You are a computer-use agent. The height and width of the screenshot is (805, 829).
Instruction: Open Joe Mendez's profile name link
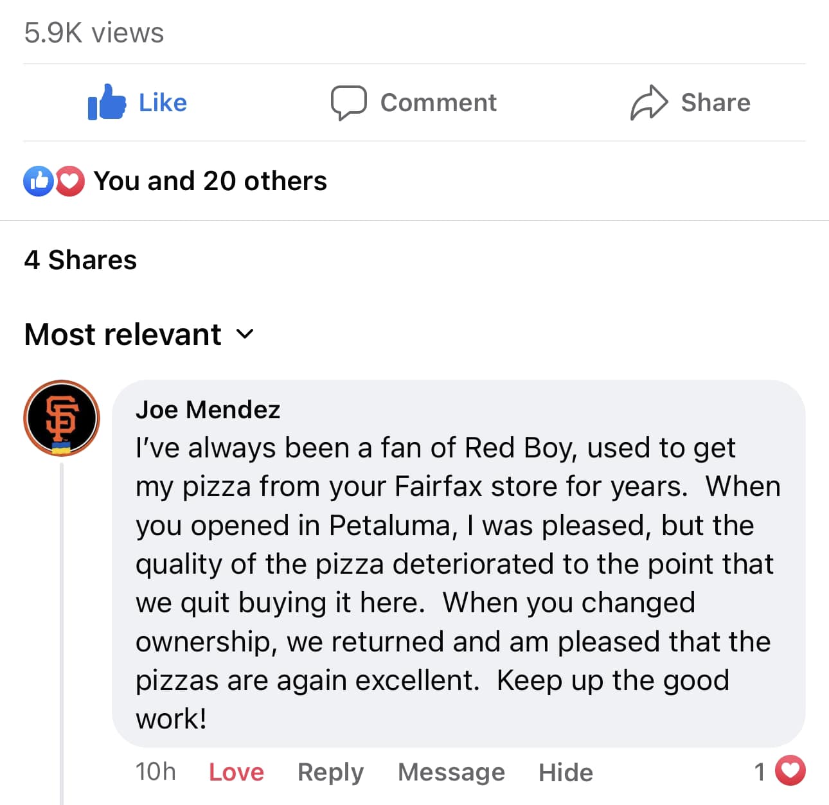coord(208,409)
